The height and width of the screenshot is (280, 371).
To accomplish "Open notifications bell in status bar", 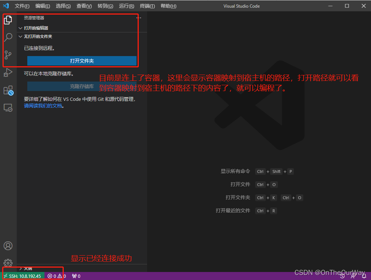I will click(364, 276).
